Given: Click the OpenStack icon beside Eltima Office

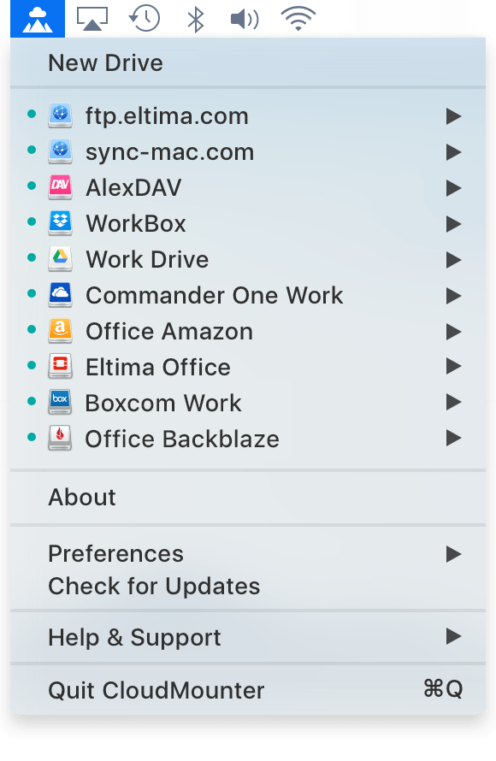Looking at the screenshot, I should (60, 367).
